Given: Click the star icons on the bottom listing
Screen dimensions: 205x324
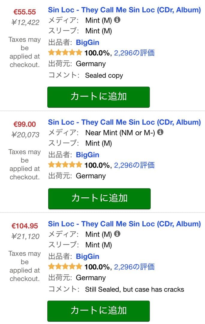Looking at the screenshot, I should 65,266.
